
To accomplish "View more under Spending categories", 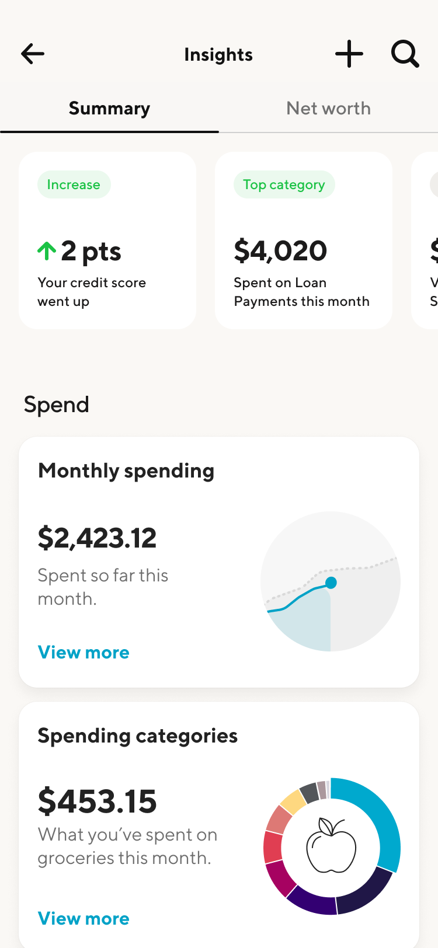I will [x=84, y=918].
